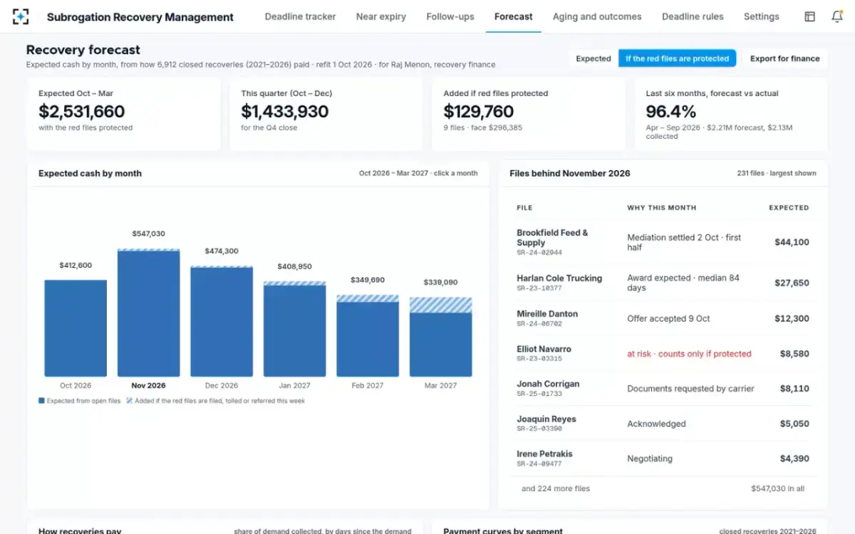Click 'Documents requested by carrier' reason
The width and height of the screenshot is (855, 534).
pyautogui.click(x=690, y=389)
